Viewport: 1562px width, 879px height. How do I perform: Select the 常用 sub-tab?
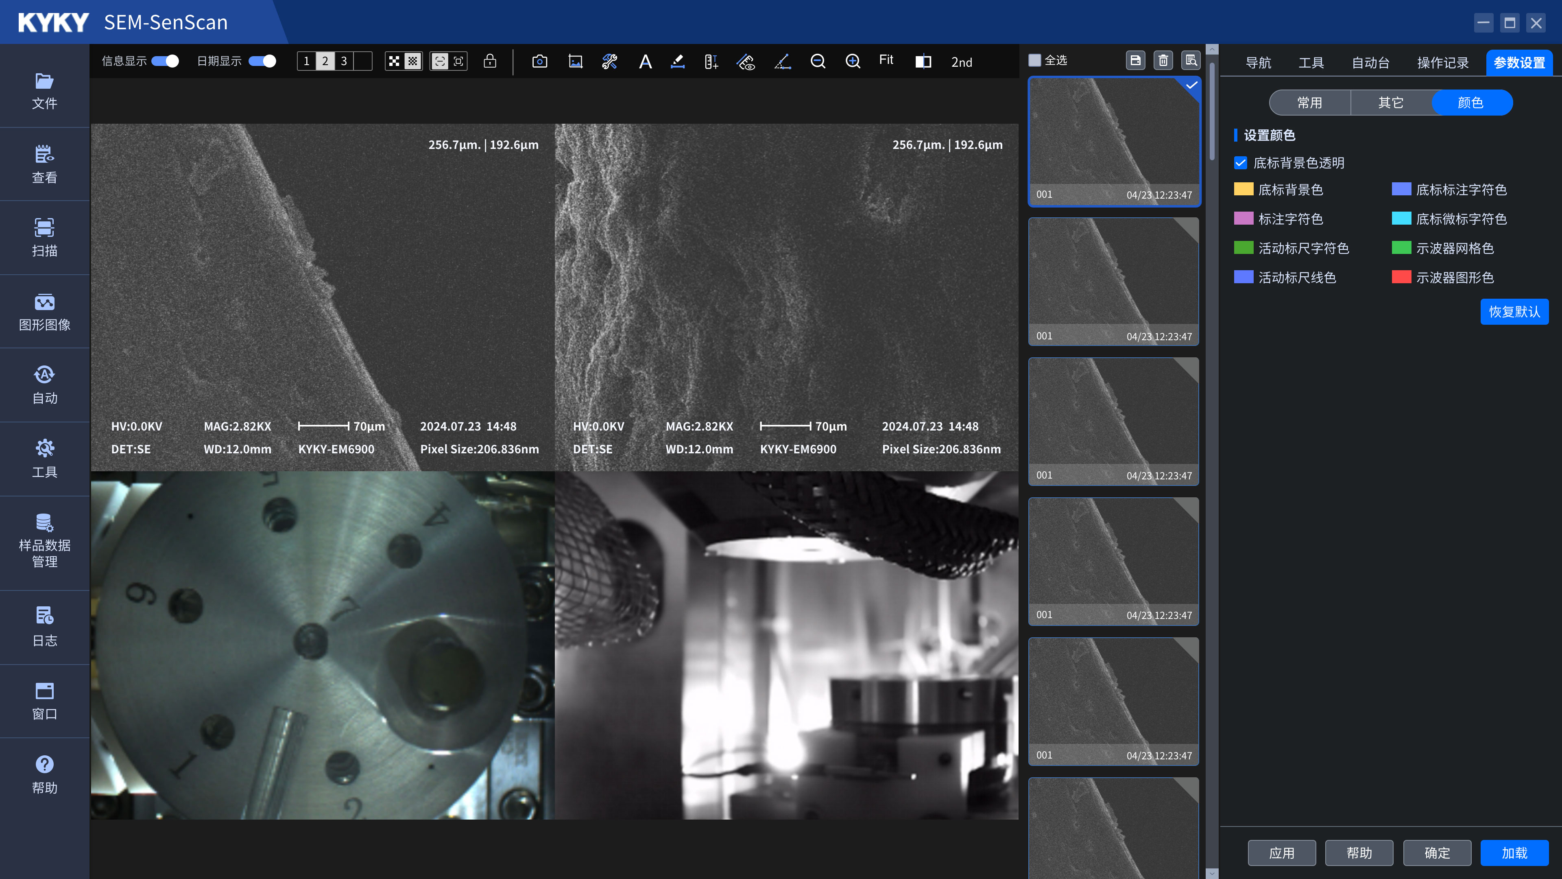[x=1310, y=103]
